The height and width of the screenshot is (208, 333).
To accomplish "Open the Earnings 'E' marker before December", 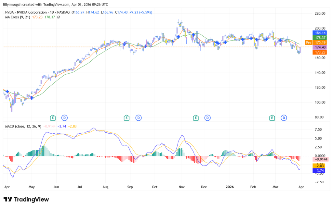I will [195, 117].
